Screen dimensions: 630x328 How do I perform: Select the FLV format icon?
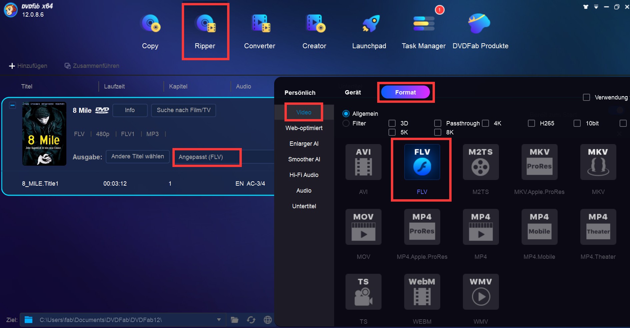click(422, 162)
